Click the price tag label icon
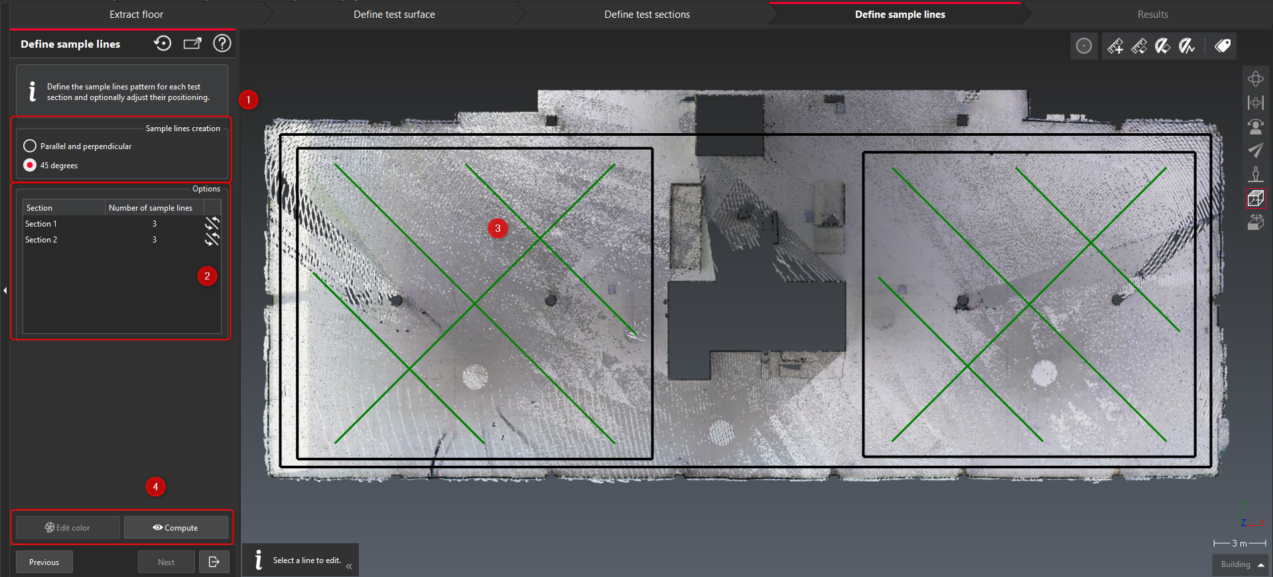 coord(1222,46)
